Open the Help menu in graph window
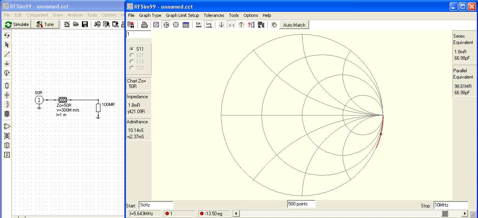Image resolution: width=478 pixels, height=218 pixels. [x=267, y=15]
